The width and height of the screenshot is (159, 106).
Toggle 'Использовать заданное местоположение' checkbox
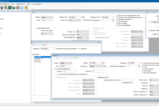tap(58, 74)
